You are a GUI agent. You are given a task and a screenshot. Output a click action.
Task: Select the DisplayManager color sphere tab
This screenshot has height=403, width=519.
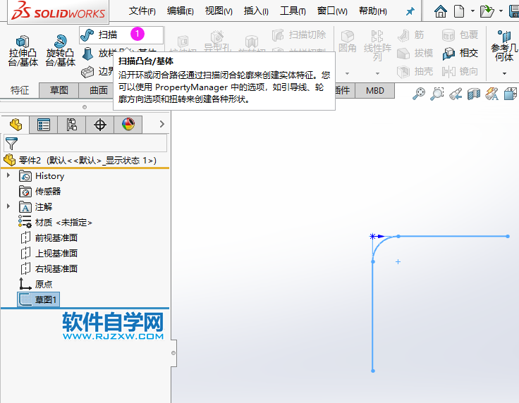coord(128,125)
